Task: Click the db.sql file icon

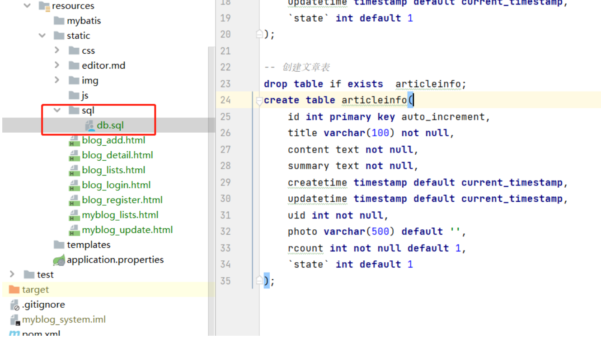Action: [x=89, y=125]
